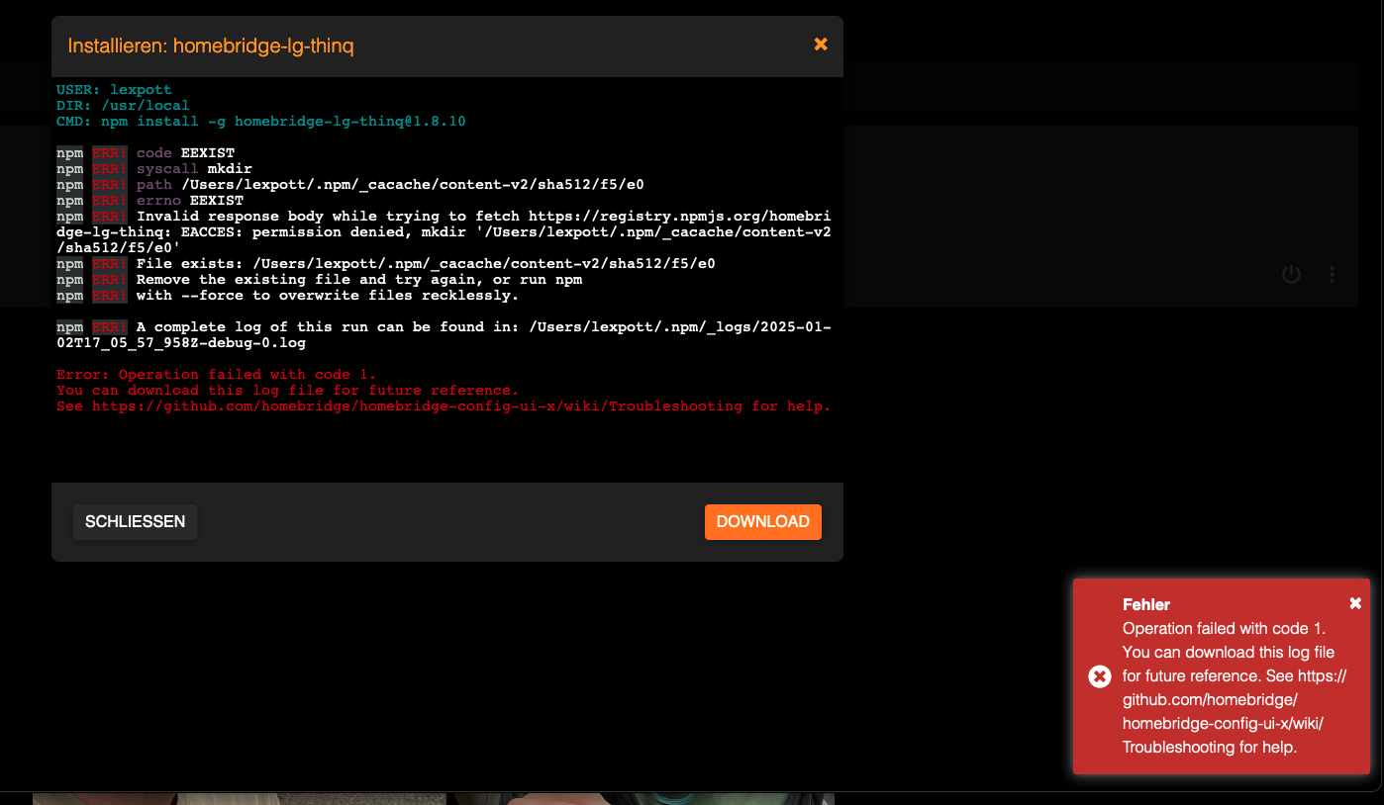Click the CMD npm install line
Image resolution: width=1384 pixels, height=805 pixels.
coord(260,122)
